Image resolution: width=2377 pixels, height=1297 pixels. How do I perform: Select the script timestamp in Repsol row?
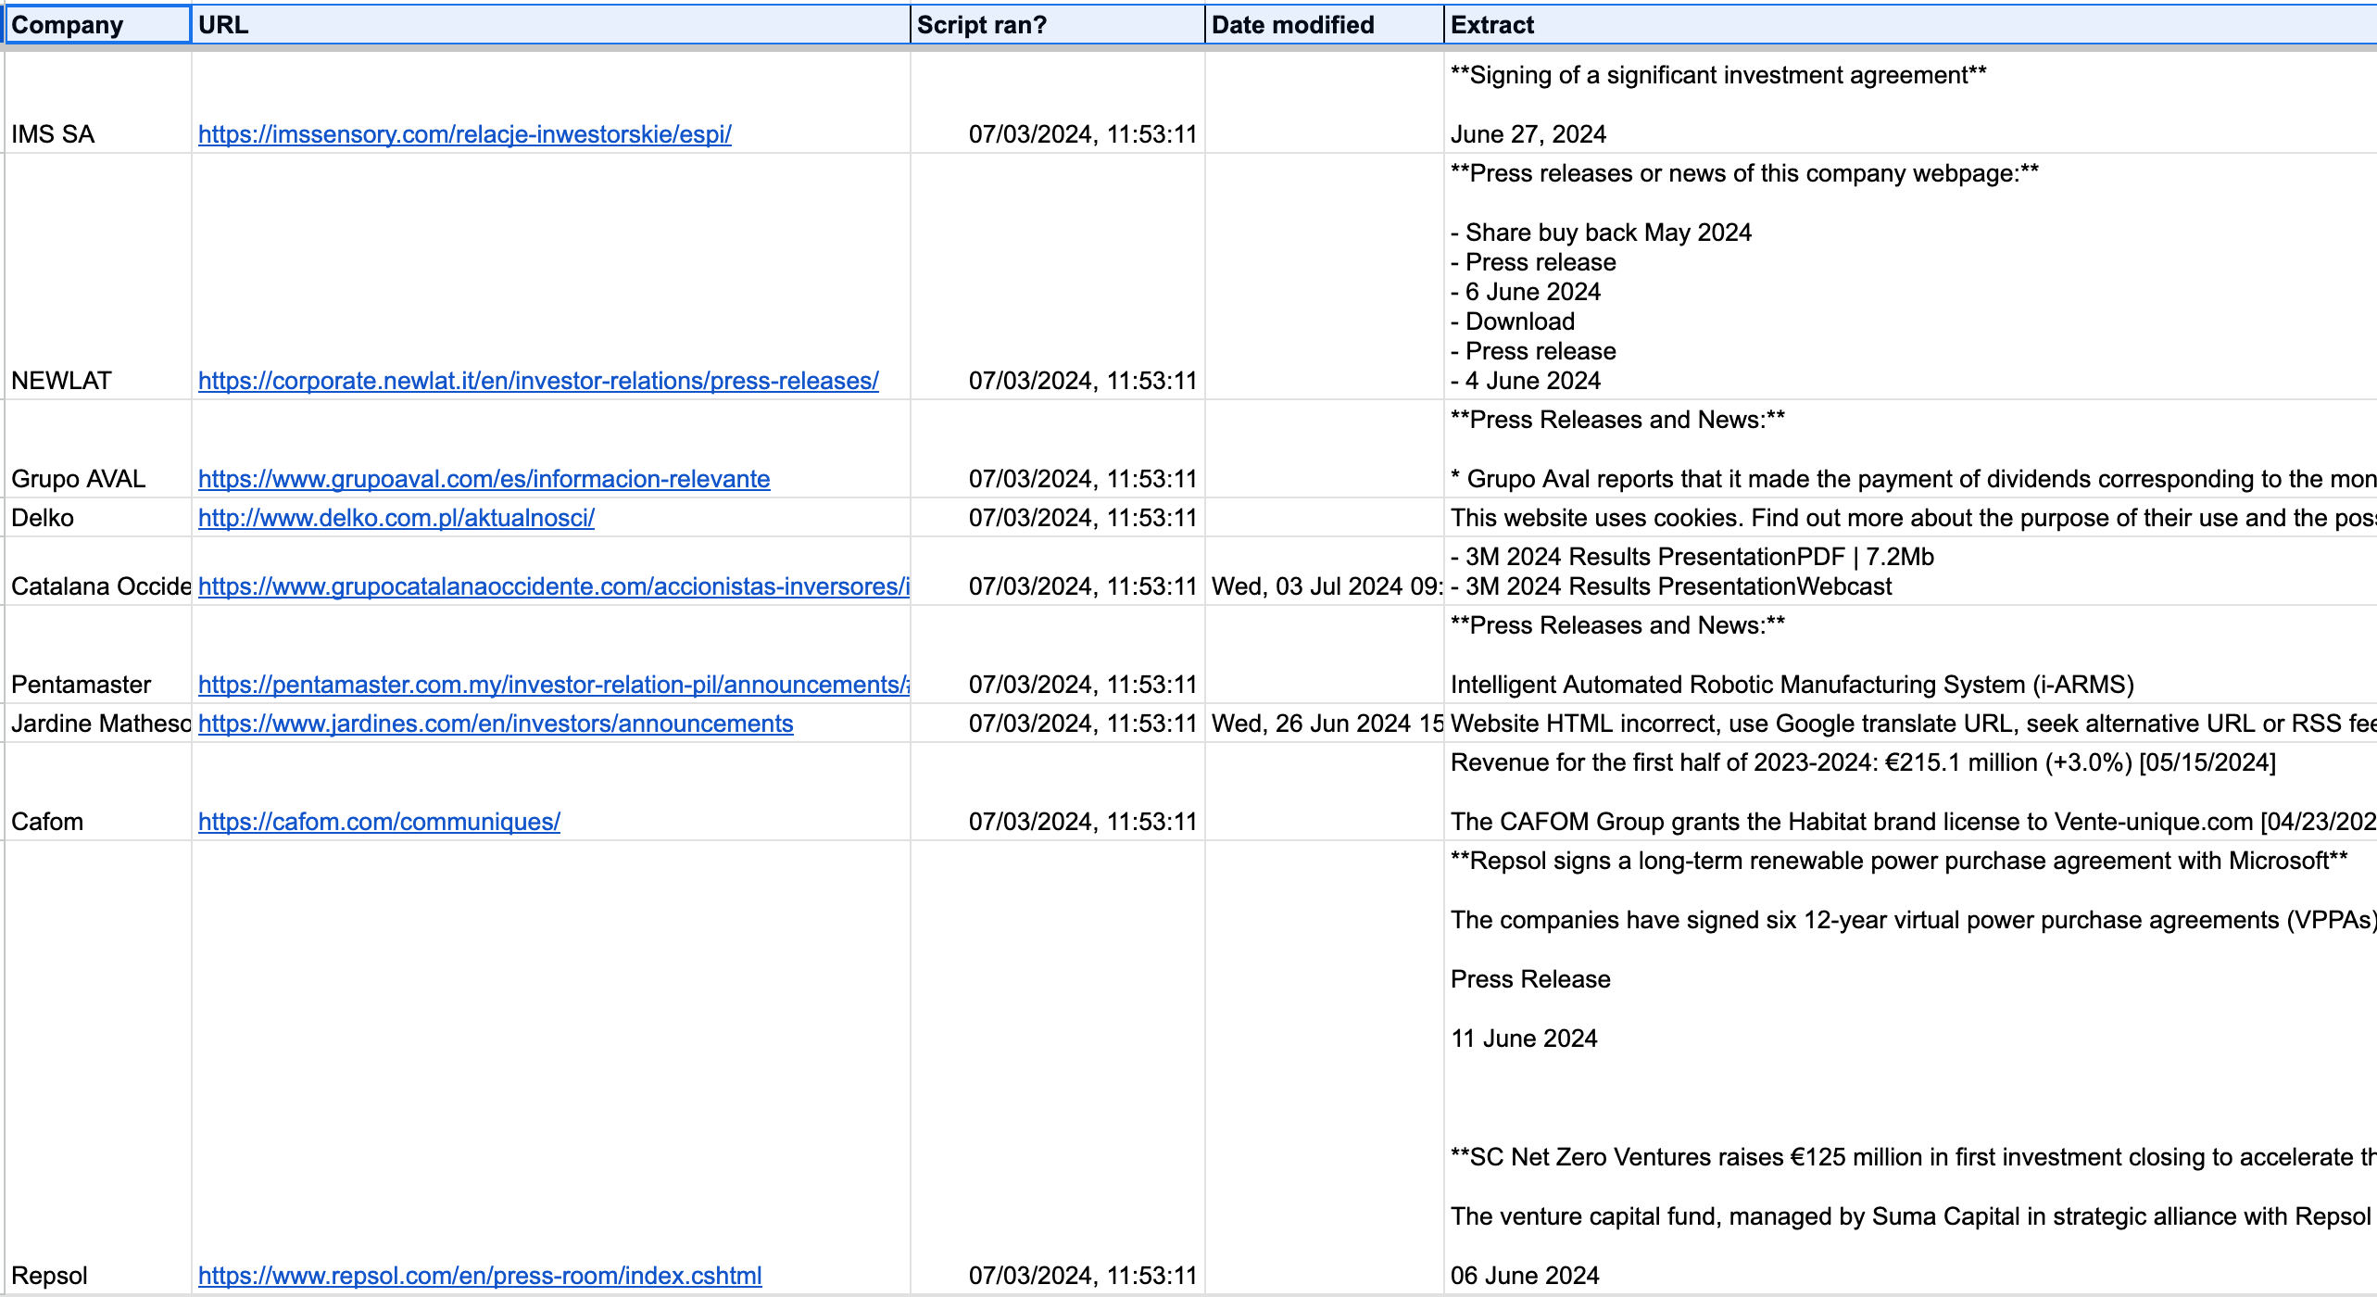(1057, 1068)
